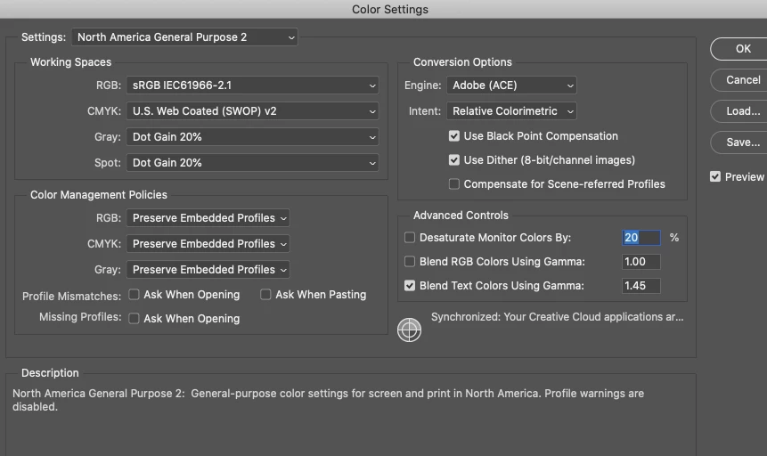
Task: Toggle the Preview checkbox
Action: tap(715, 176)
